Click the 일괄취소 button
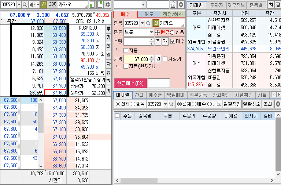The image size is (281, 185). 252,104
